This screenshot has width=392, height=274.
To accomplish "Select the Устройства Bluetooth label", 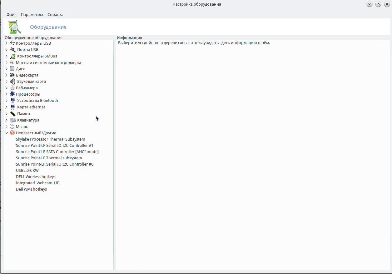I will tap(37, 100).
